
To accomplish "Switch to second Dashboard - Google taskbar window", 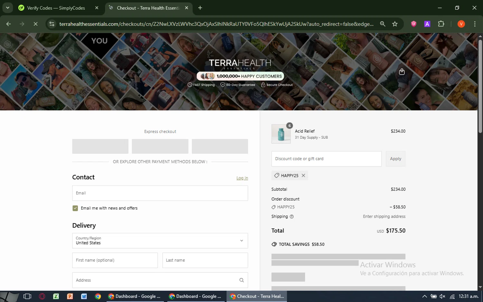I will pyautogui.click(x=195, y=296).
